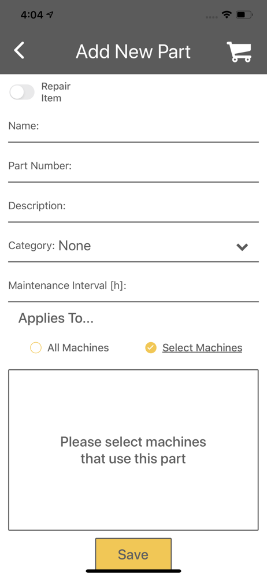The height and width of the screenshot is (578, 267).
Task: Open the shopping cart icon
Action: (x=239, y=51)
